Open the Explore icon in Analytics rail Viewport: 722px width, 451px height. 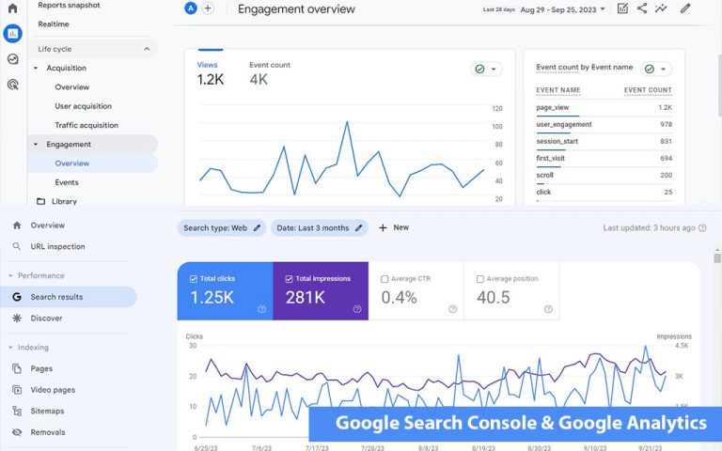point(13,59)
